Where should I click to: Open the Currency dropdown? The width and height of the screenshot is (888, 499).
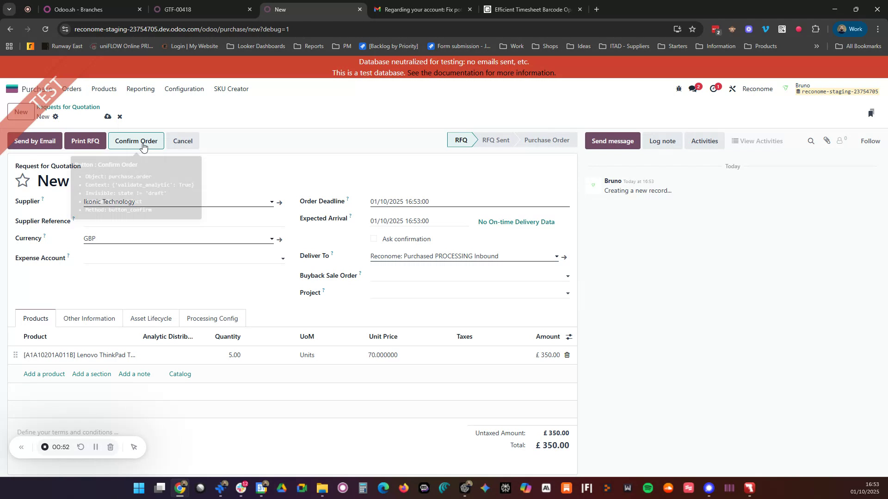(271, 238)
